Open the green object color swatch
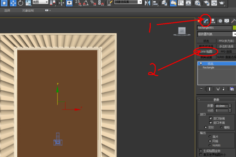 (x=234, y=27)
